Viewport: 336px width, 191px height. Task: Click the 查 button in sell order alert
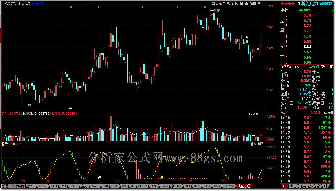331,67
